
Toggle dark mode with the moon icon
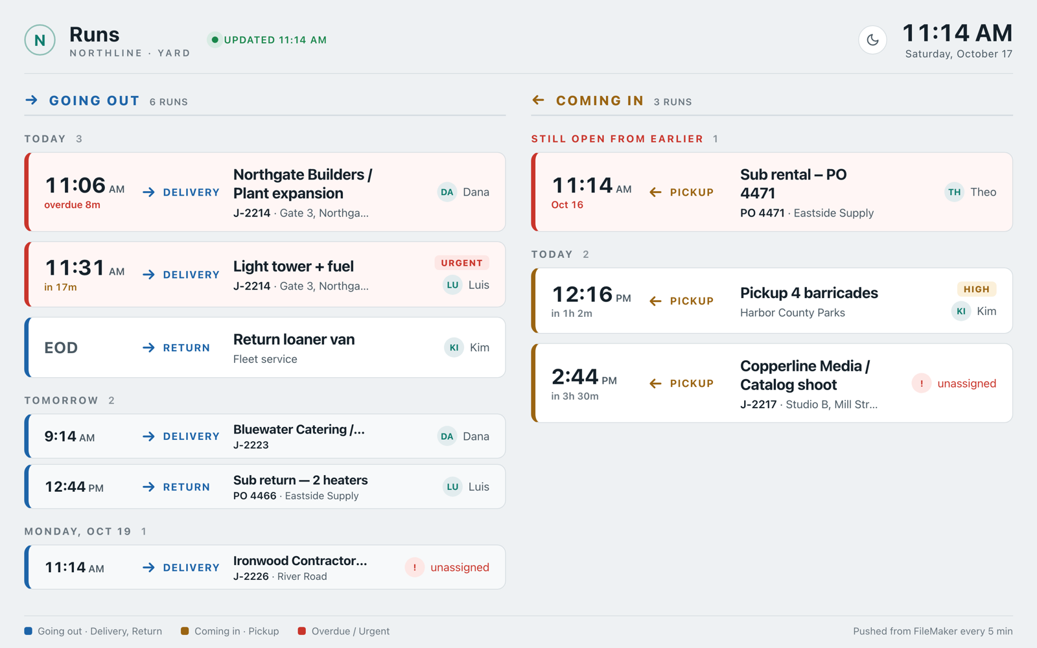pyautogui.click(x=872, y=40)
